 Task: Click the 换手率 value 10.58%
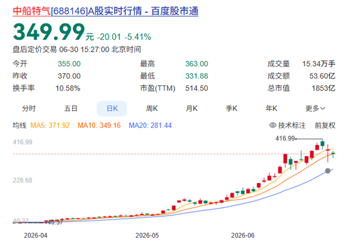coord(68,88)
